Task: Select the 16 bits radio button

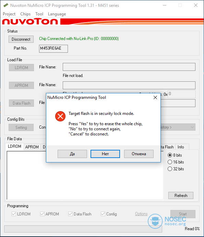Action: coord(170,162)
